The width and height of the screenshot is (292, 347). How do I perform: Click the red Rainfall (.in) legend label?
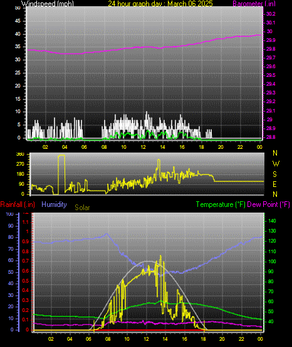coord(18,204)
